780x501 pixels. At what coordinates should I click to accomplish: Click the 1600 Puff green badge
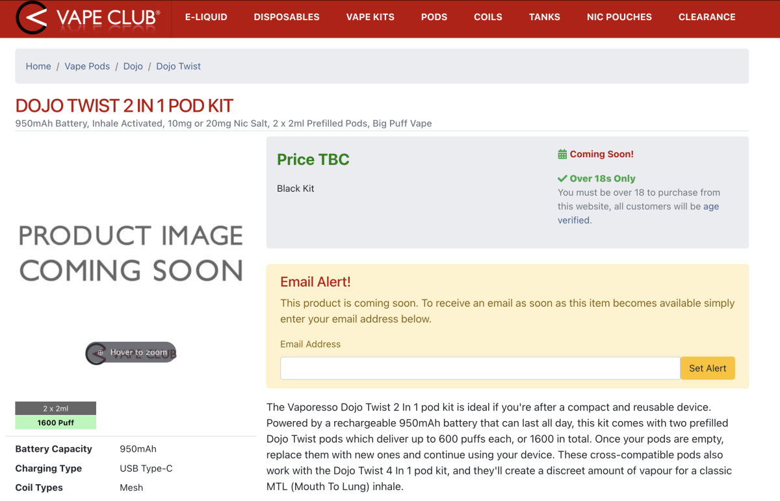56,422
